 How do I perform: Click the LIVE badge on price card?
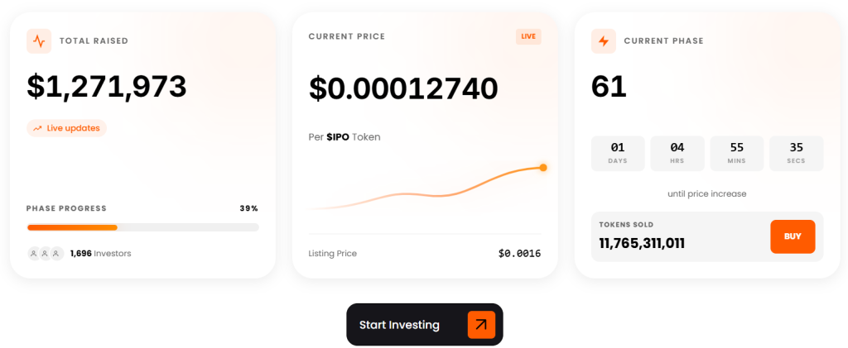(528, 37)
